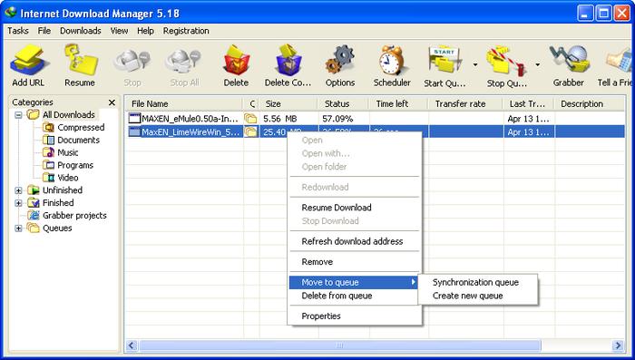Sort by Last Try column header
Image resolution: width=635 pixels, height=360 pixels.
[x=529, y=103]
